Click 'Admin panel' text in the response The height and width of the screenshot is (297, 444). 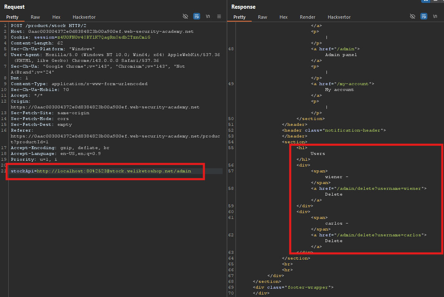click(x=341, y=55)
